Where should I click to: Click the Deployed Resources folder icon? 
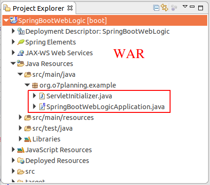pos(21,161)
